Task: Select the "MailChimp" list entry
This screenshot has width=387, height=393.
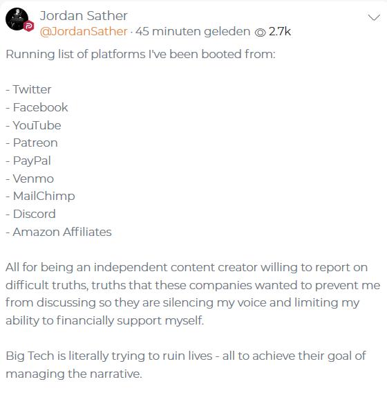Action: coord(40,196)
